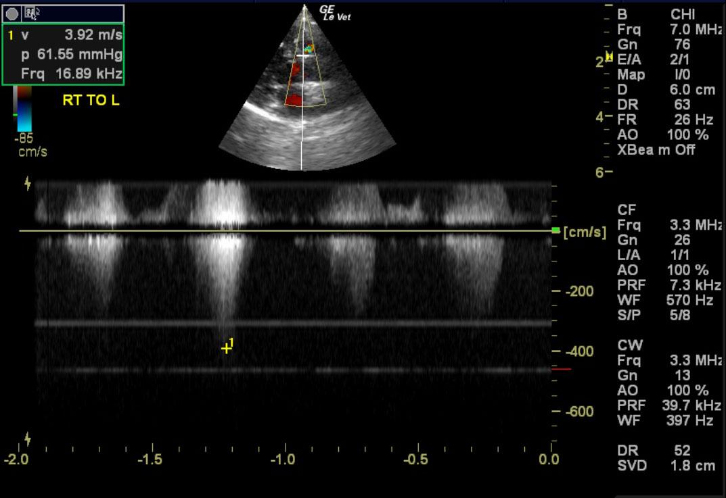Click the SVD 1.8 cm parameter
Viewport: 726px width, 498px height.
pyautogui.click(x=665, y=466)
